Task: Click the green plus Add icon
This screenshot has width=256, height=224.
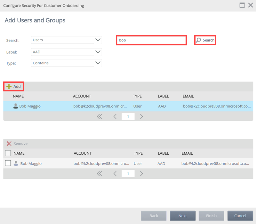Action: pos(9,87)
